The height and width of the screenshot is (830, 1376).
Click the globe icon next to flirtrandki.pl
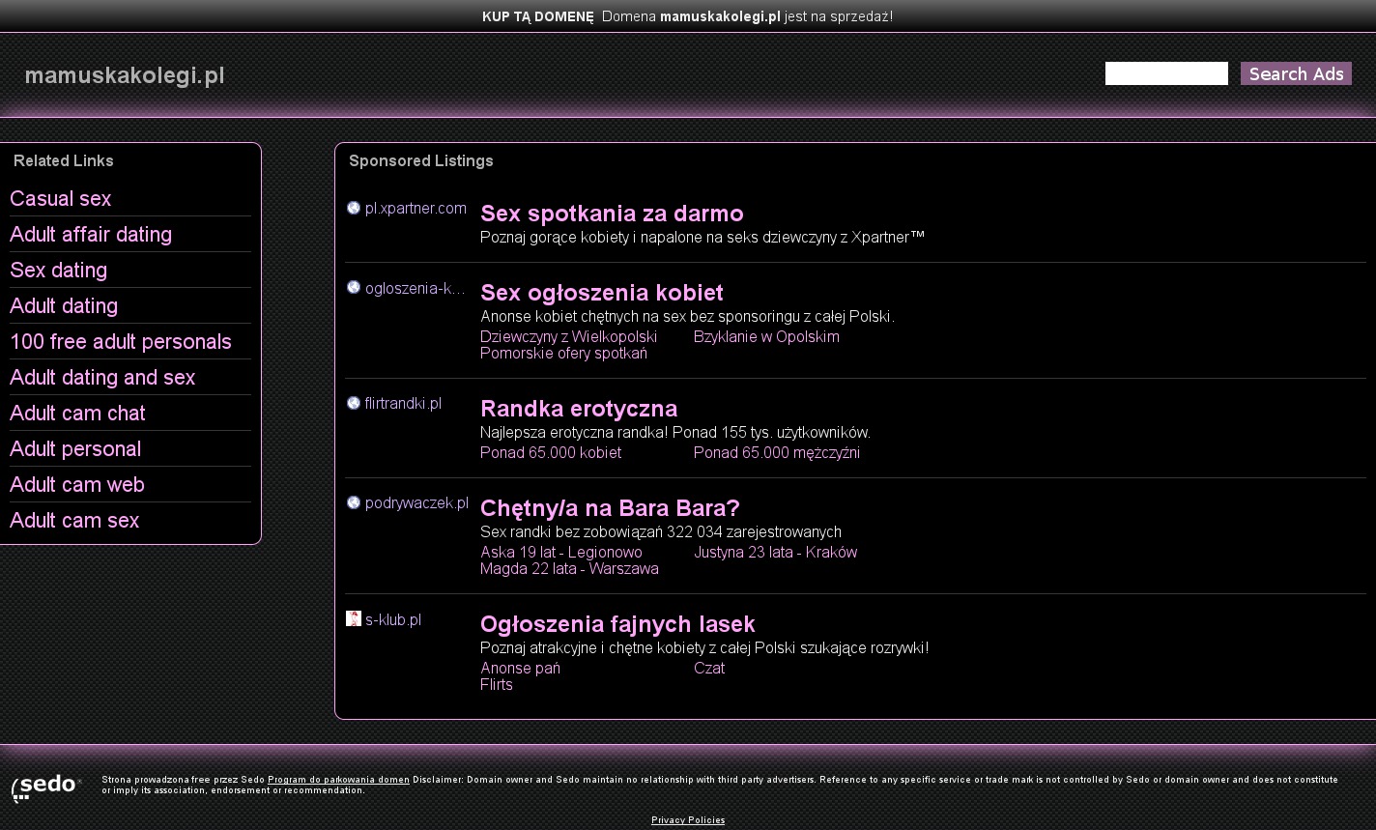[354, 403]
